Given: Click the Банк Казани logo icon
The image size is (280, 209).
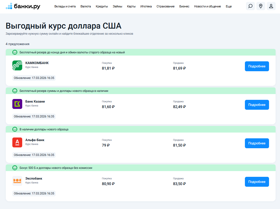Looking at the screenshot, I should (x=17, y=104).
